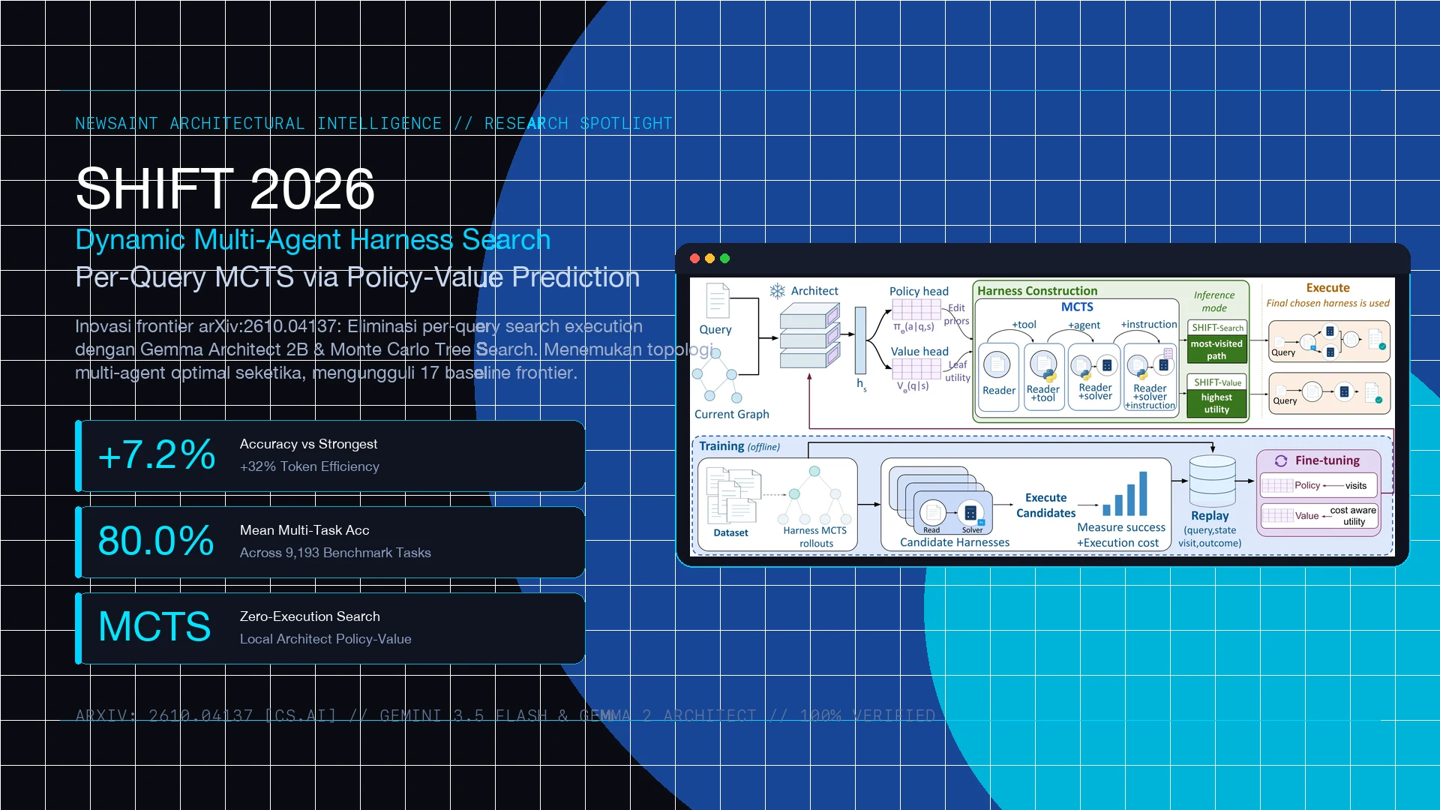
Task: Click the Dataset documents icon
Action: [x=733, y=495]
